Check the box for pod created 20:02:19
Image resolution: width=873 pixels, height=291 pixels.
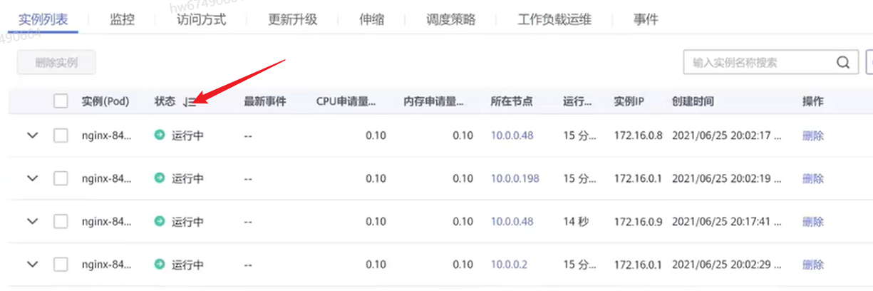coord(61,178)
